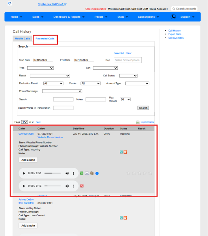Click red phone icon next to 0:16 recording
Screen dimensions: 208x236
coord(82,186)
